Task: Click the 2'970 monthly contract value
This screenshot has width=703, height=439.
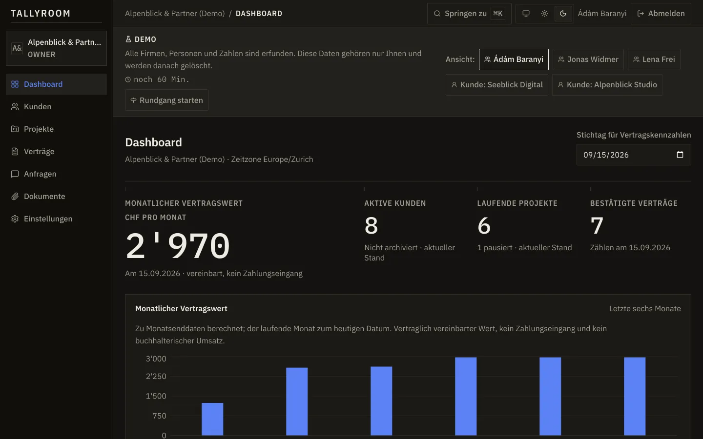Action: tap(178, 246)
